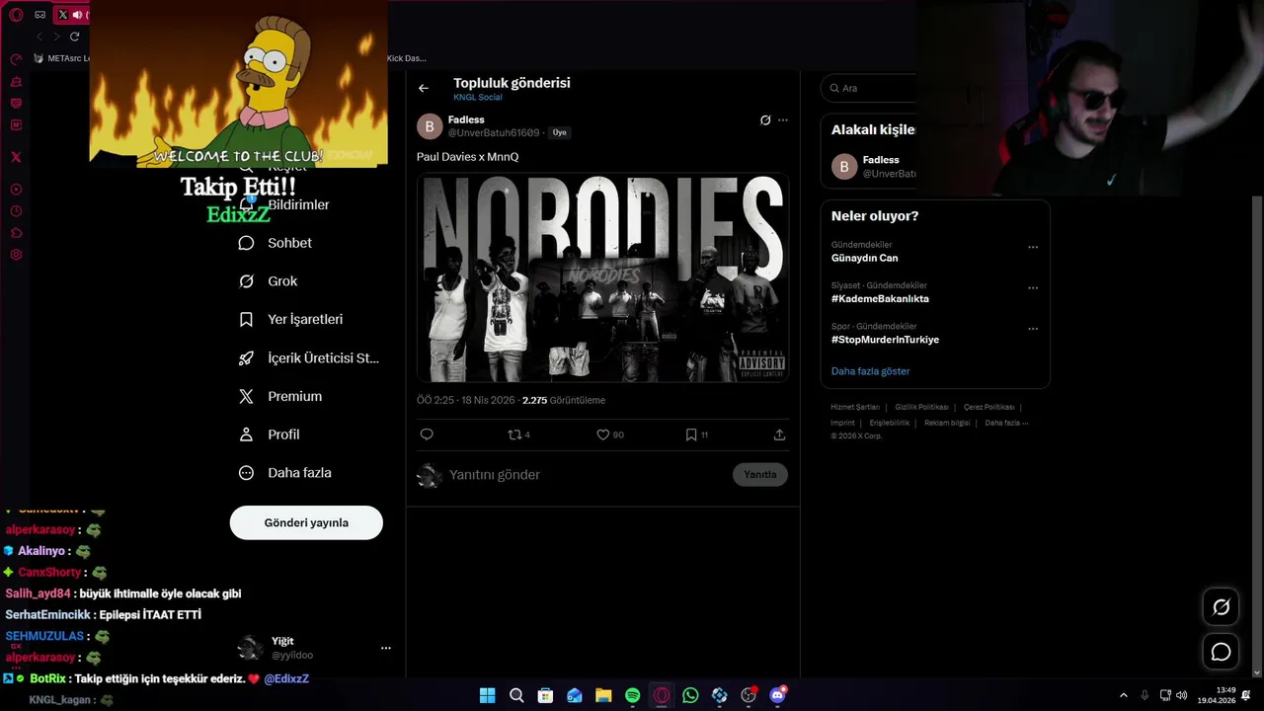Image resolution: width=1264 pixels, height=711 pixels.
Task: Click the Ara search box
Action: tap(869, 89)
